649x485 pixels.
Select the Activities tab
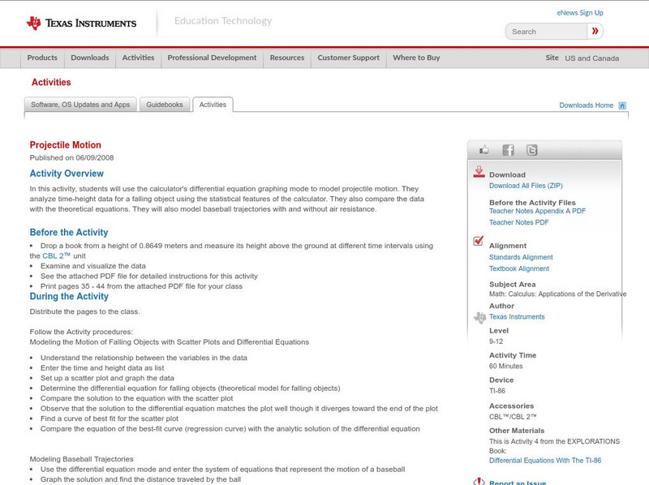click(x=213, y=105)
